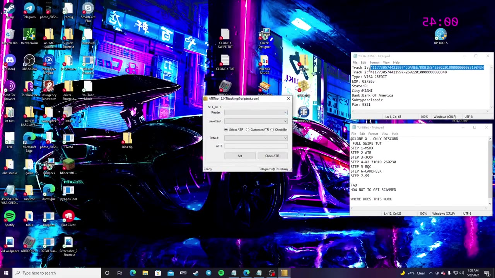Click the Untitled Notepad vertical scrollbar

coord(490,171)
